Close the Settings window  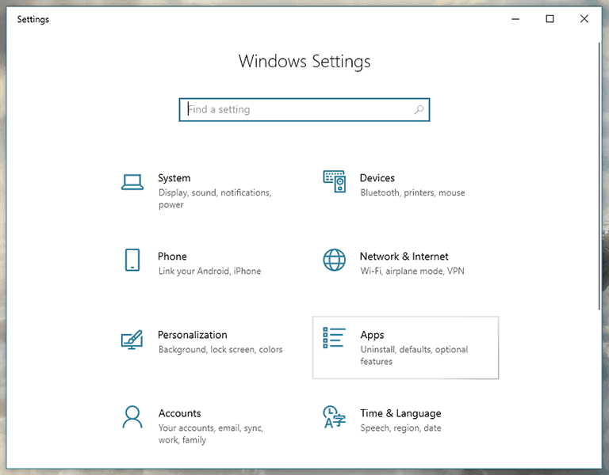pos(584,19)
